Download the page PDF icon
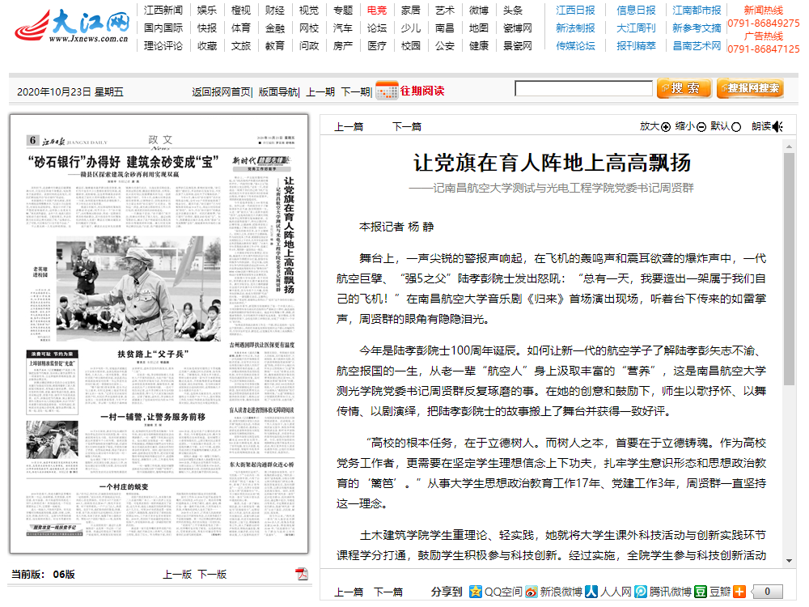The width and height of the screenshot is (809, 607). pyautogui.click(x=302, y=574)
